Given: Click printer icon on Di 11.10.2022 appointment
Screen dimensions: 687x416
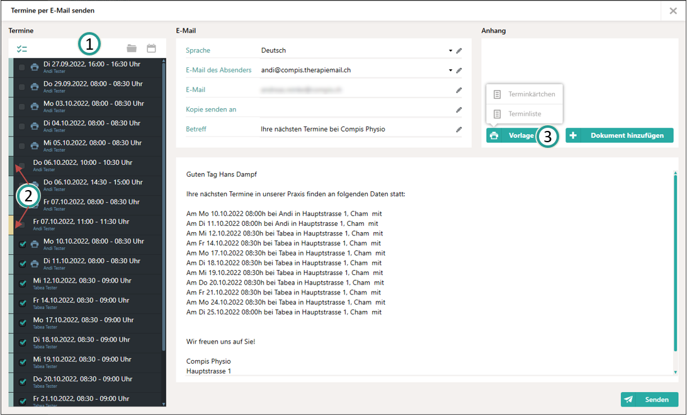Looking at the screenshot, I should [x=35, y=264].
